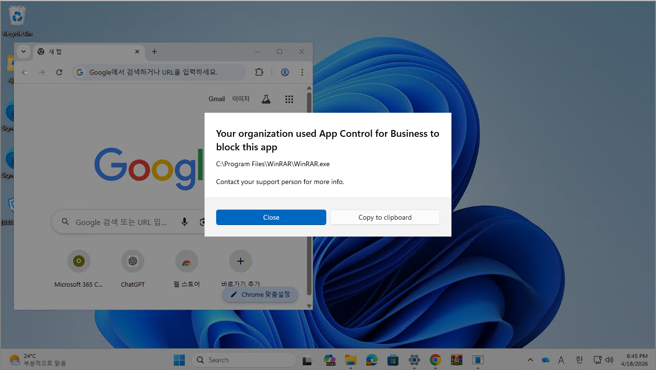Screen dimensions: 656x370
Task: Open the 웹 스토어 shortcut
Action: [x=187, y=269]
